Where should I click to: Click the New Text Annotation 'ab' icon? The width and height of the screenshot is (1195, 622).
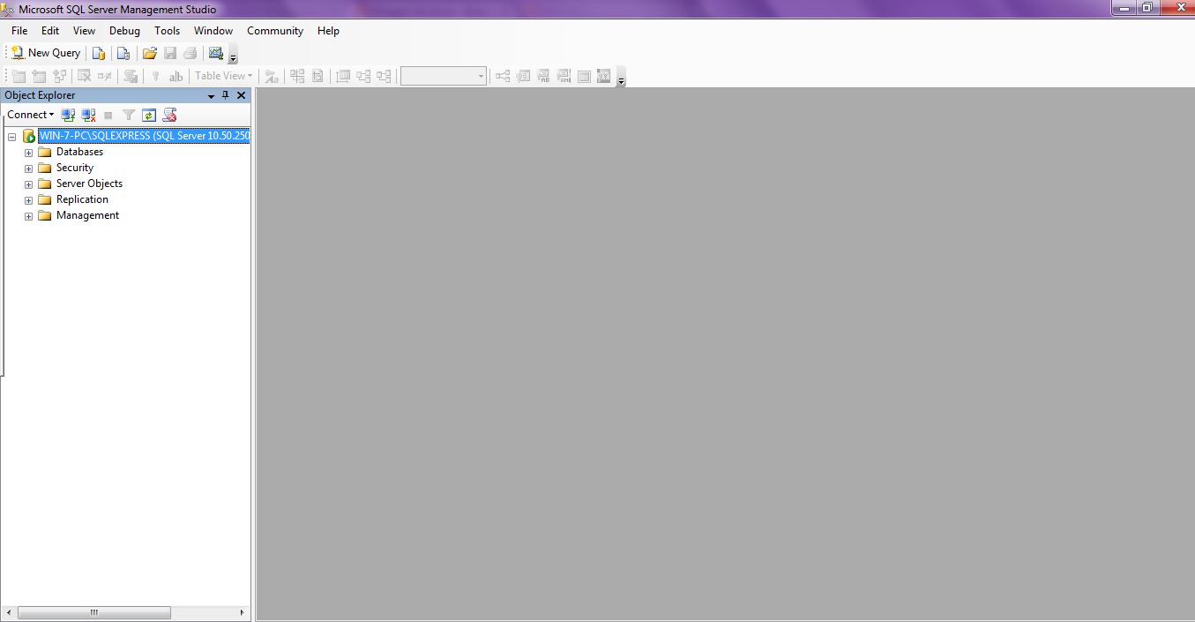coord(176,76)
